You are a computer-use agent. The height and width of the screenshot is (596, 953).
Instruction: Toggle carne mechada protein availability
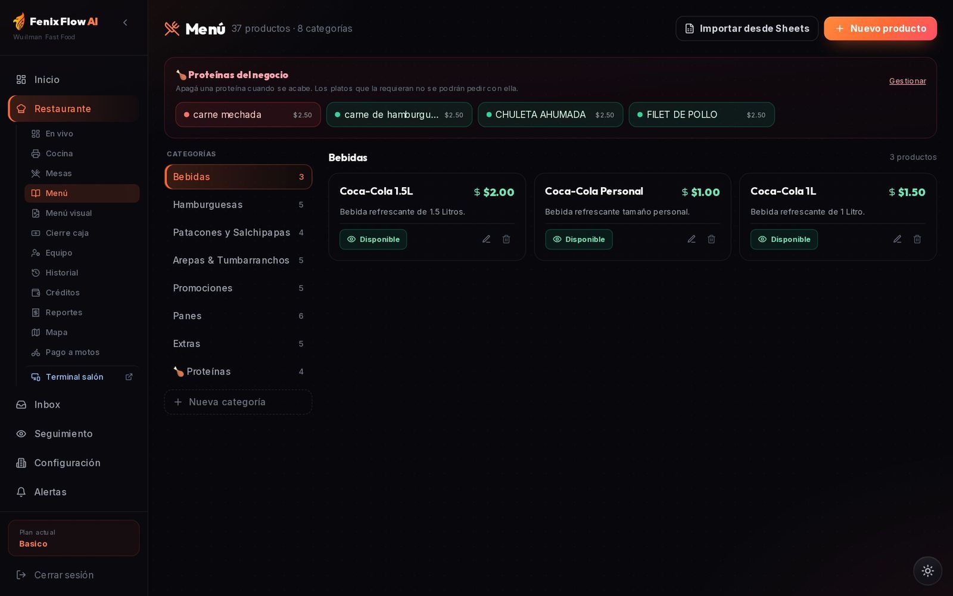248,114
